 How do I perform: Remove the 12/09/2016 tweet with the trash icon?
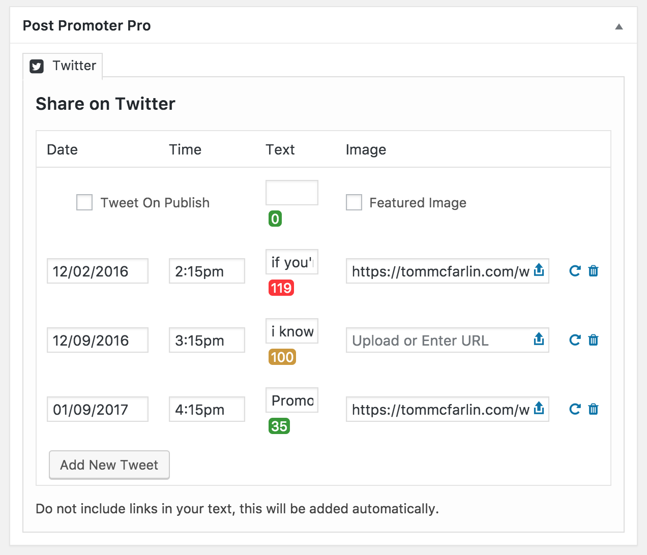593,340
